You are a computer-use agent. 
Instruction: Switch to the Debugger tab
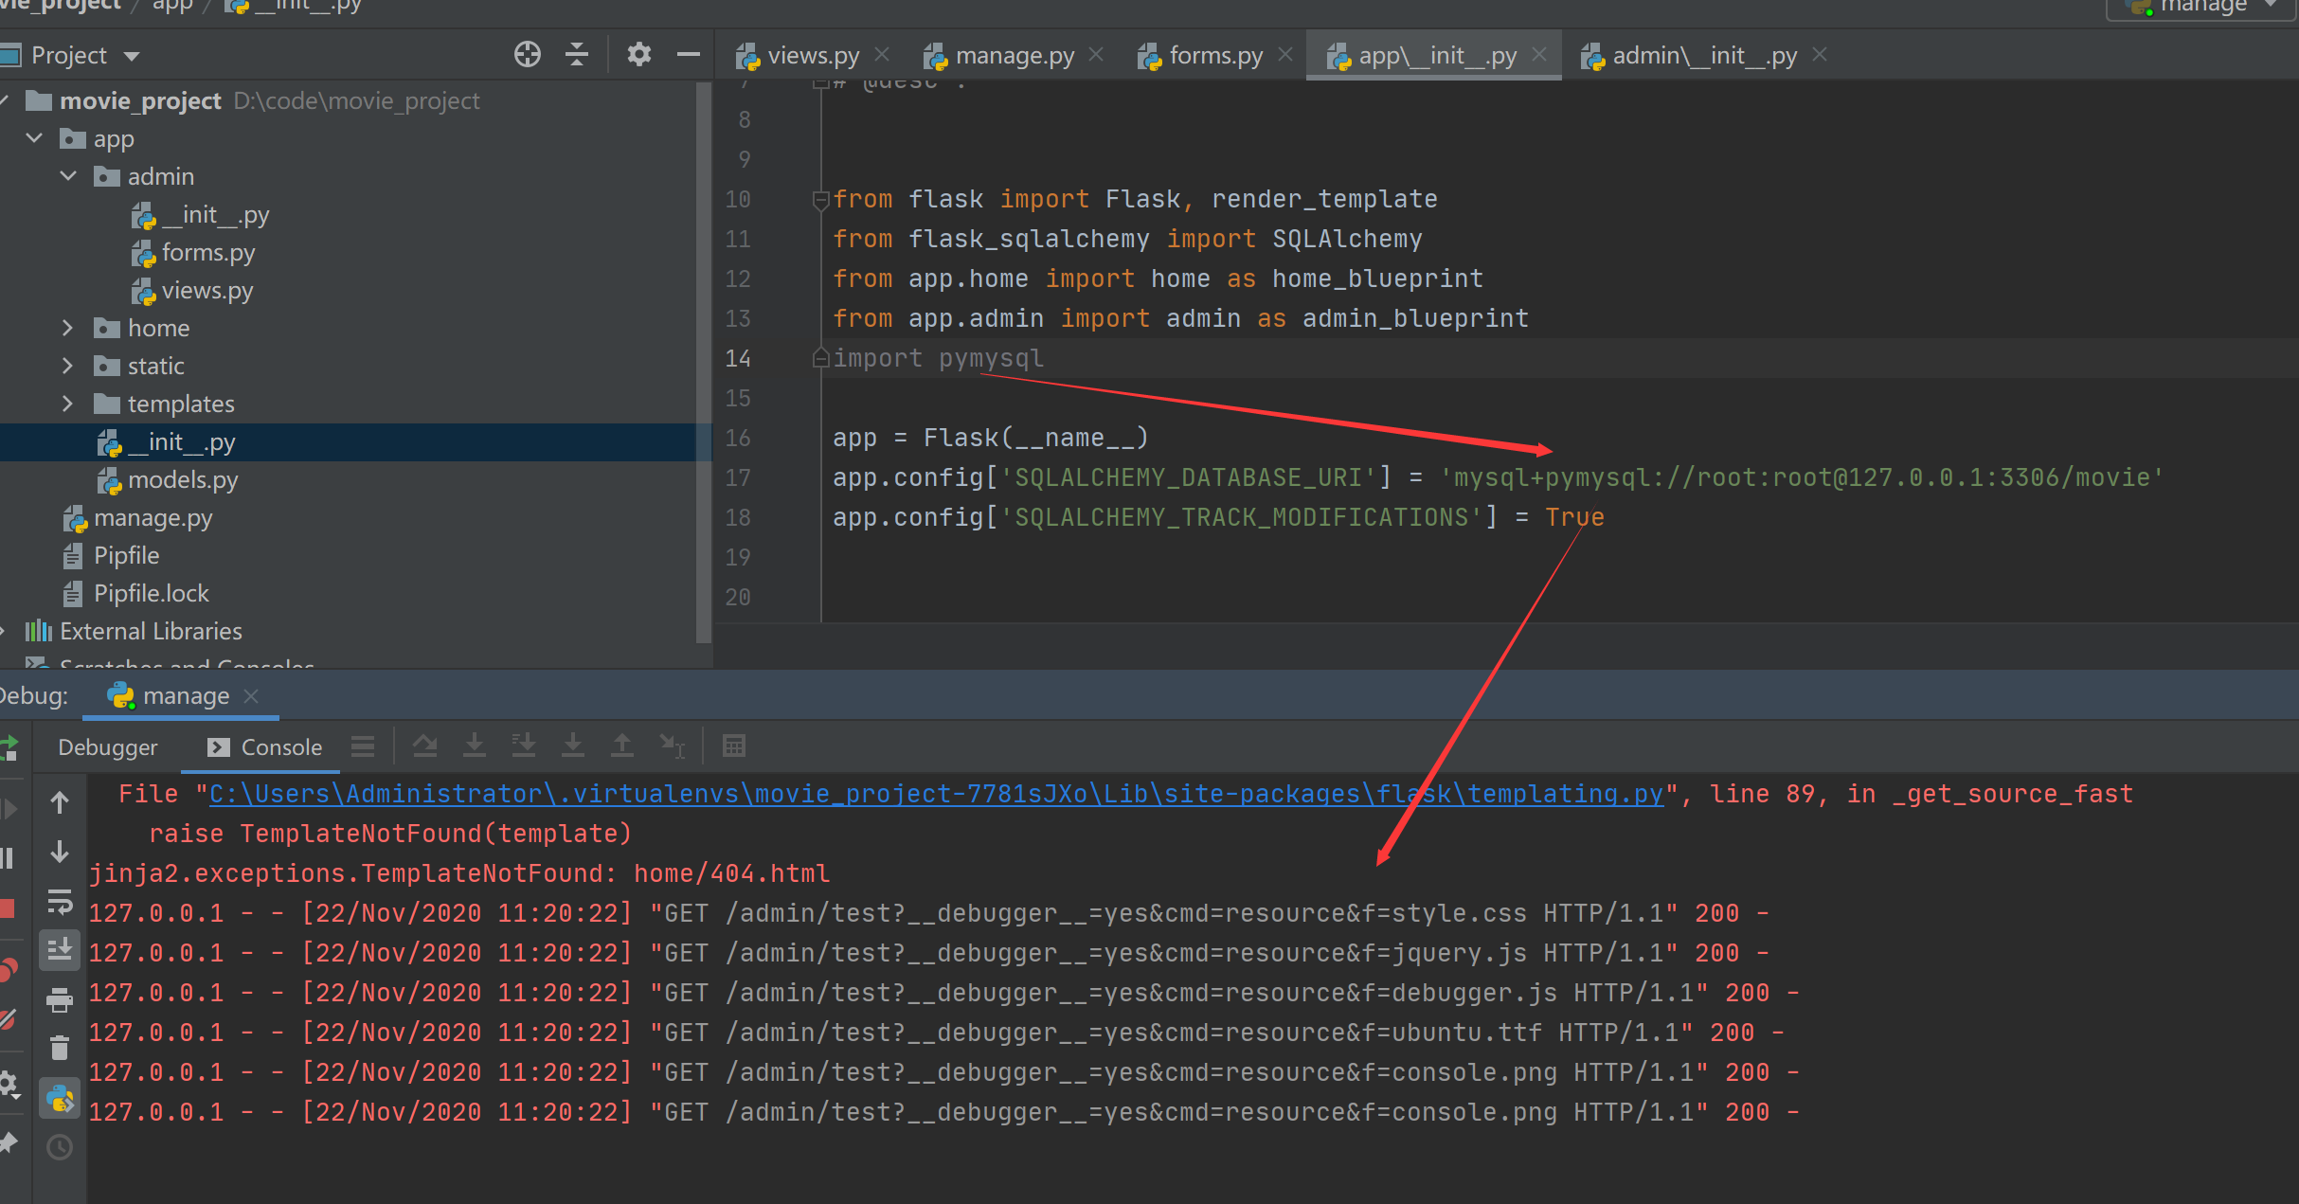coord(107,747)
